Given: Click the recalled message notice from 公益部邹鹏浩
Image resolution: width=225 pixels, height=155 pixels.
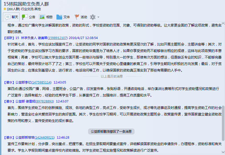Looking at the screenshot, I should [x=111, y=131].
